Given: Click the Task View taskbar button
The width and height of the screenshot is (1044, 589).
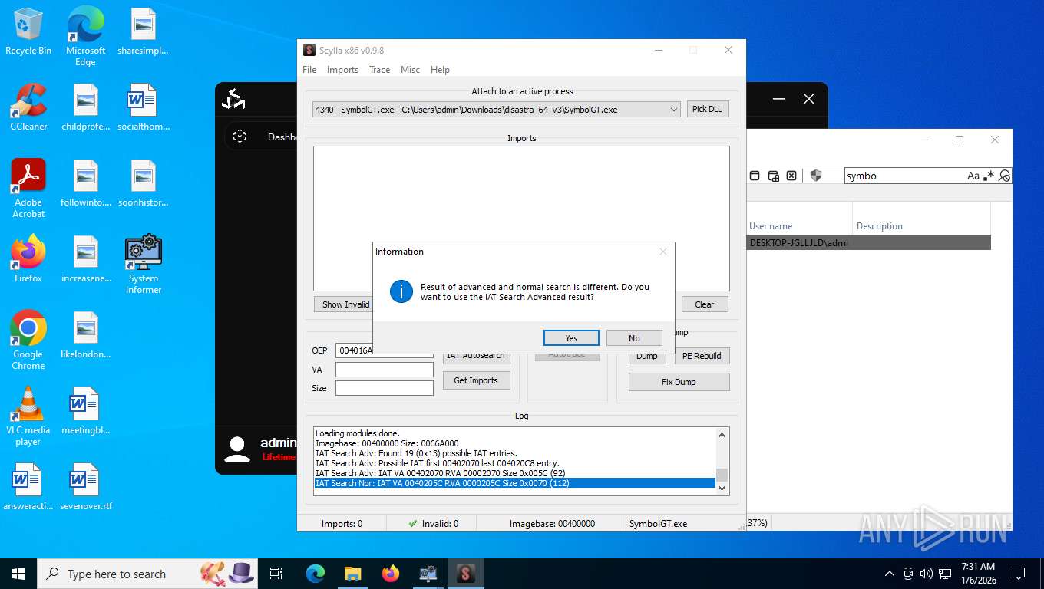Looking at the screenshot, I should [x=276, y=574].
